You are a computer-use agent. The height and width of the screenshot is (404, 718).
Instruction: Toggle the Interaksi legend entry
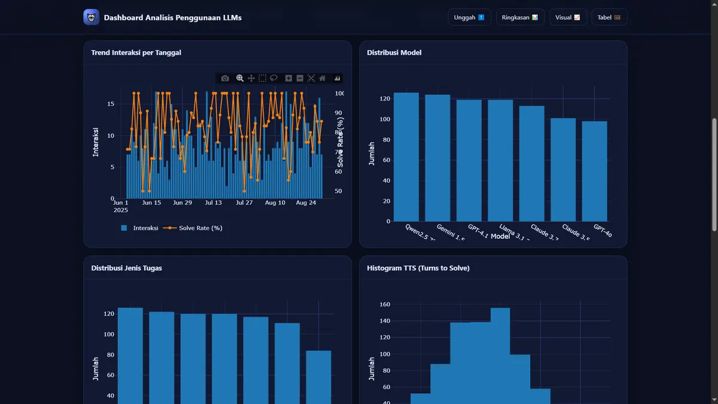click(x=139, y=228)
